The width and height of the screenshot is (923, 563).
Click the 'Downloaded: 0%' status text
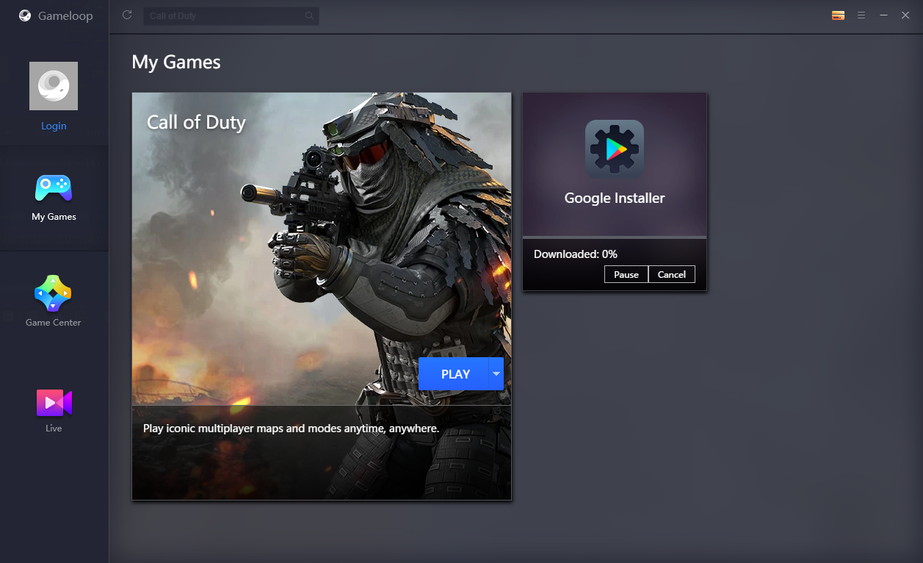click(x=576, y=254)
